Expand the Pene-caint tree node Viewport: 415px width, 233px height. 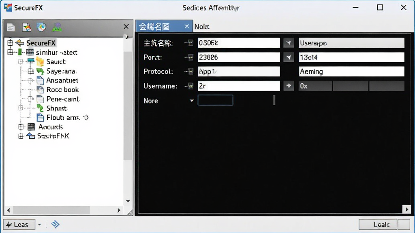point(31,99)
